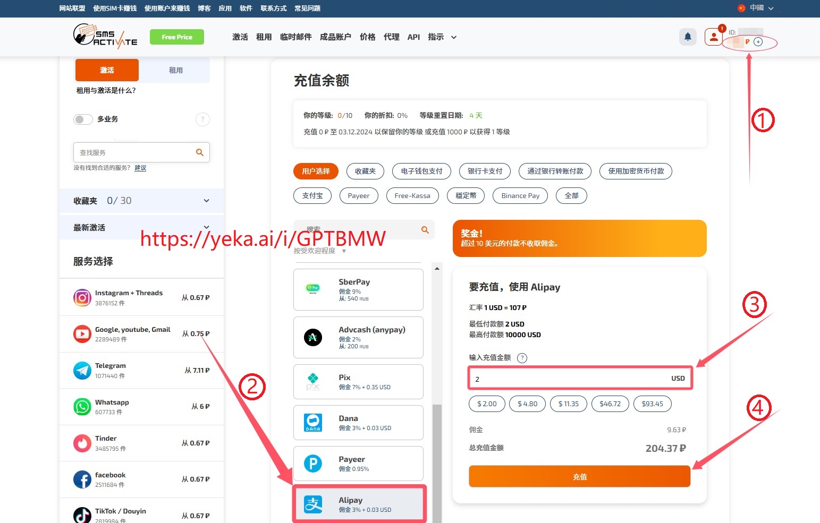Image resolution: width=820 pixels, height=523 pixels.
Task: Click the Alipay logo icon
Action: coord(313,504)
